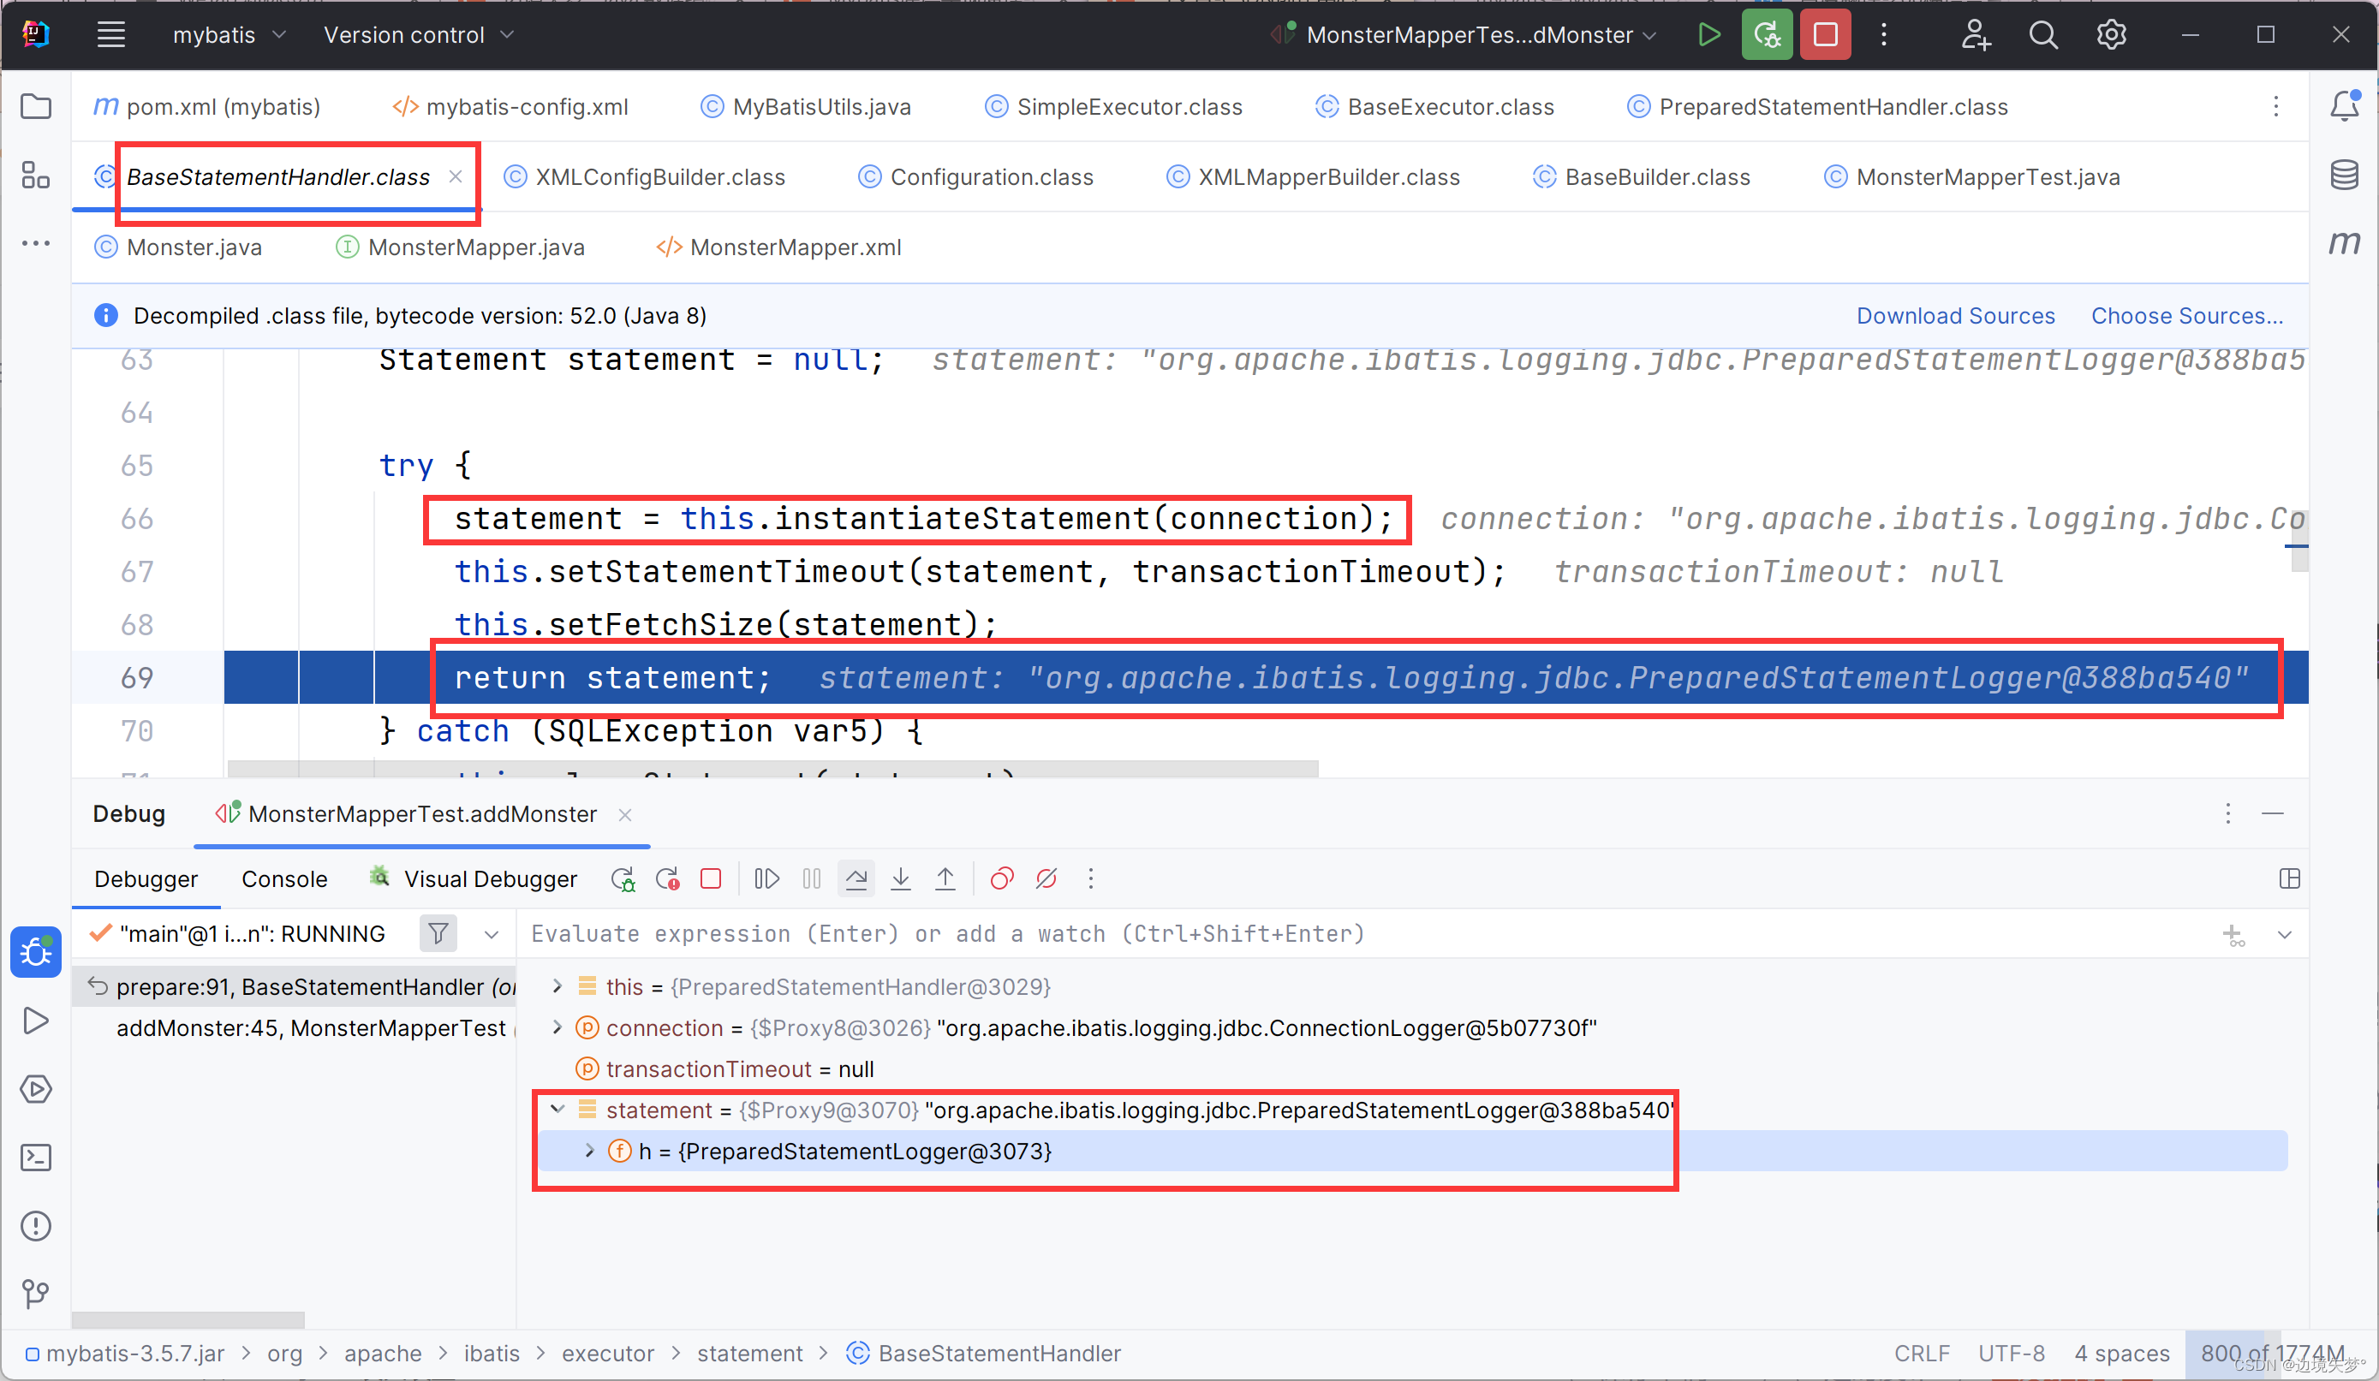Toggle Mute Breakpoints in debug toolbar
The height and width of the screenshot is (1381, 2379).
(1046, 878)
